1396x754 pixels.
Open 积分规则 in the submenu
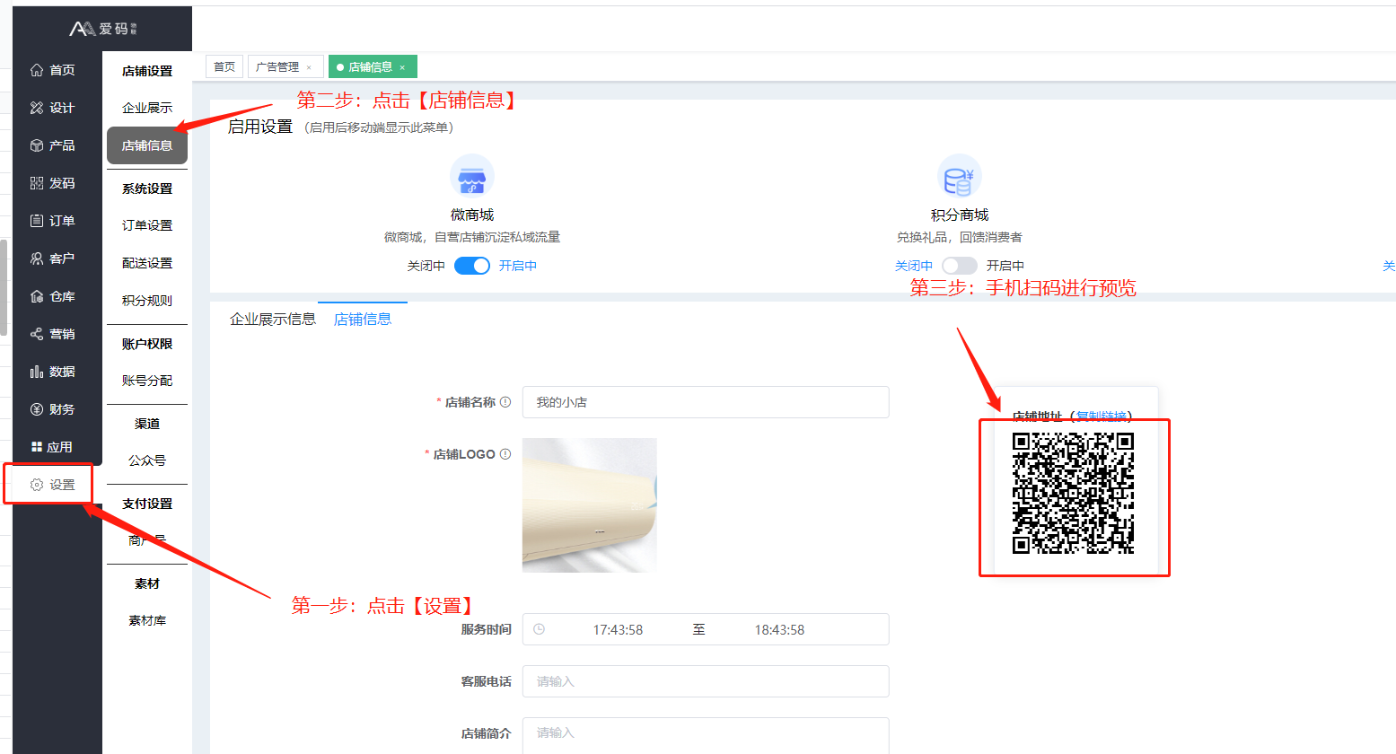147,301
